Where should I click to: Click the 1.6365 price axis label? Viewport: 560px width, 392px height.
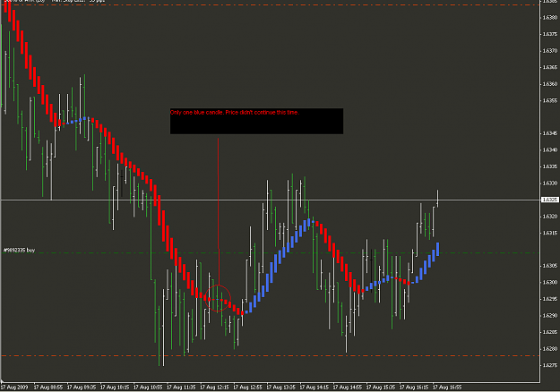550,67
